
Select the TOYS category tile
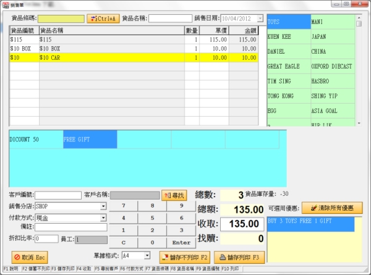click(289, 22)
